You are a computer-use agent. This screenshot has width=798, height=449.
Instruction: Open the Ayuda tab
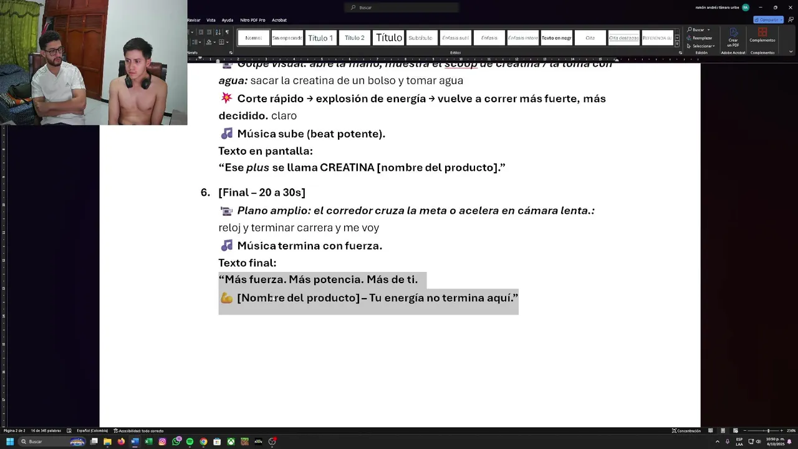coord(228,20)
